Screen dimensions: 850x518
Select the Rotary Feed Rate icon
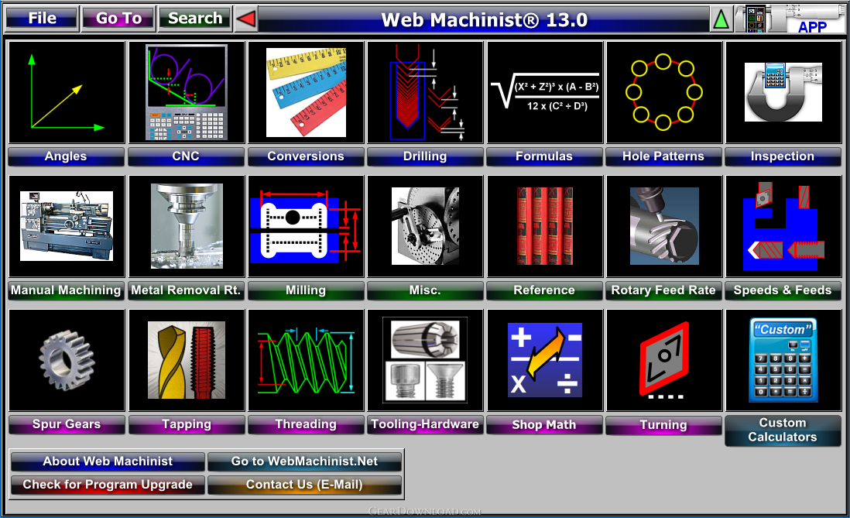pyautogui.click(x=664, y=226)
